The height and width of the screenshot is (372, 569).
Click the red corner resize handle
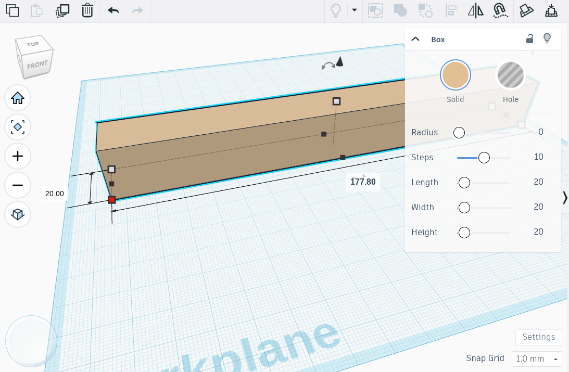[x=112, y=200]
